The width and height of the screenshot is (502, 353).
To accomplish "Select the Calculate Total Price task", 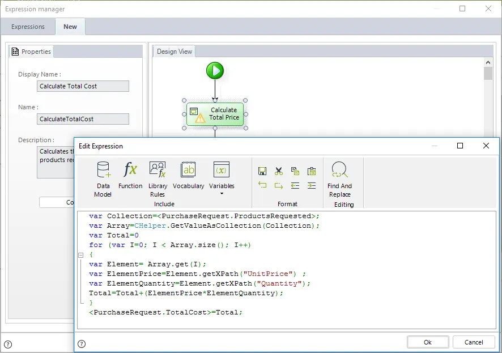I will tap(215, 114).
